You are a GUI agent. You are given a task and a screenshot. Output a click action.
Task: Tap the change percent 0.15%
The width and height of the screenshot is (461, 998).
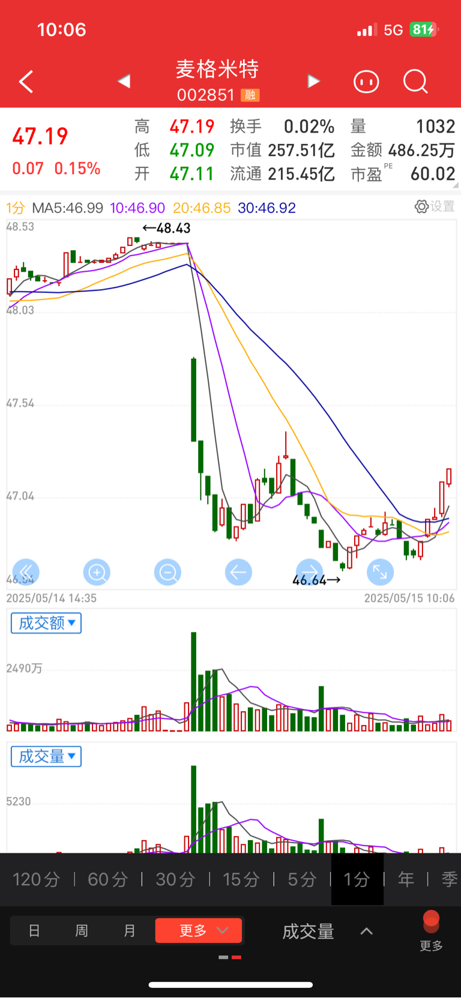[x=77, y=169]
